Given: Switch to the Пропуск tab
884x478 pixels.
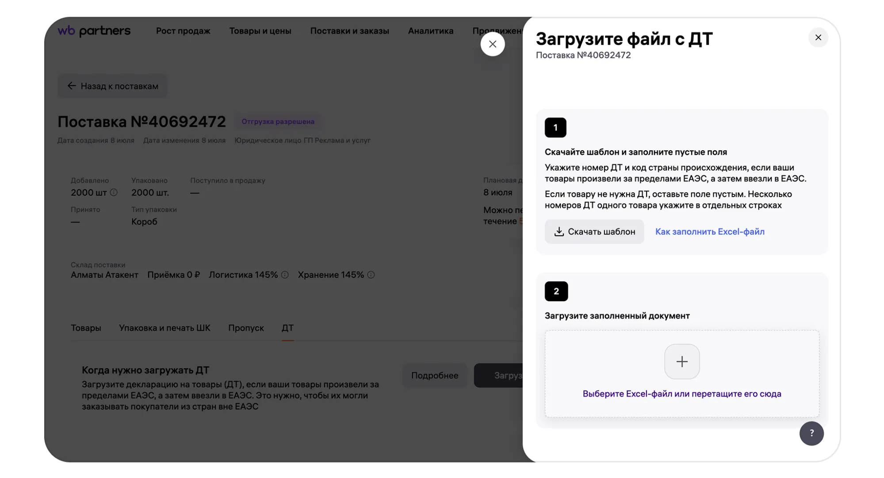Looking at the screenshot, I should point(246,328).
